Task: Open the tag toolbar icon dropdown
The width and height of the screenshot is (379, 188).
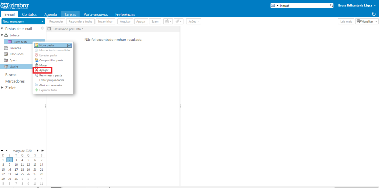Action: coord(179,21)
